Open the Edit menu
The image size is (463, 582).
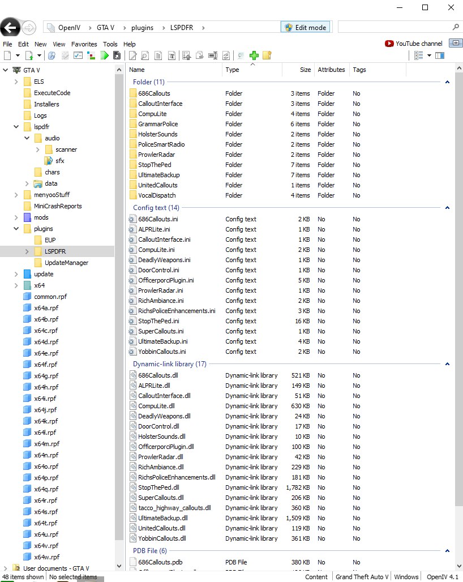[x=23, y=44]
